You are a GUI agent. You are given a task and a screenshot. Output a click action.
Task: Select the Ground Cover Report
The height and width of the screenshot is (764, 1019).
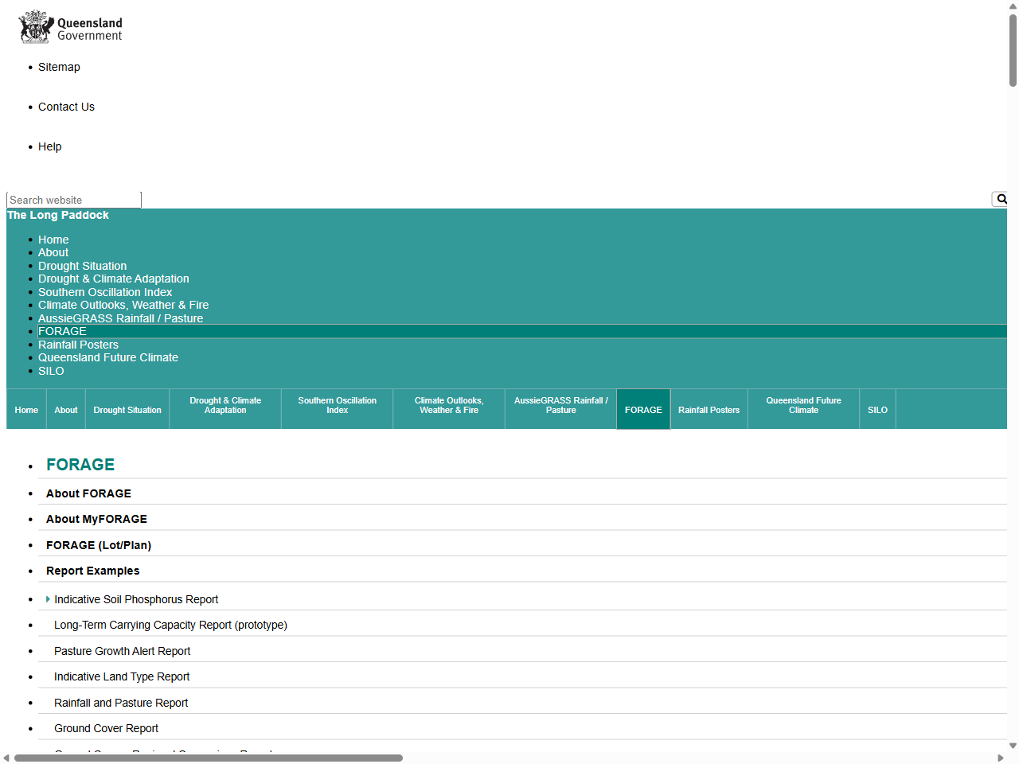[x=106, y=728]
